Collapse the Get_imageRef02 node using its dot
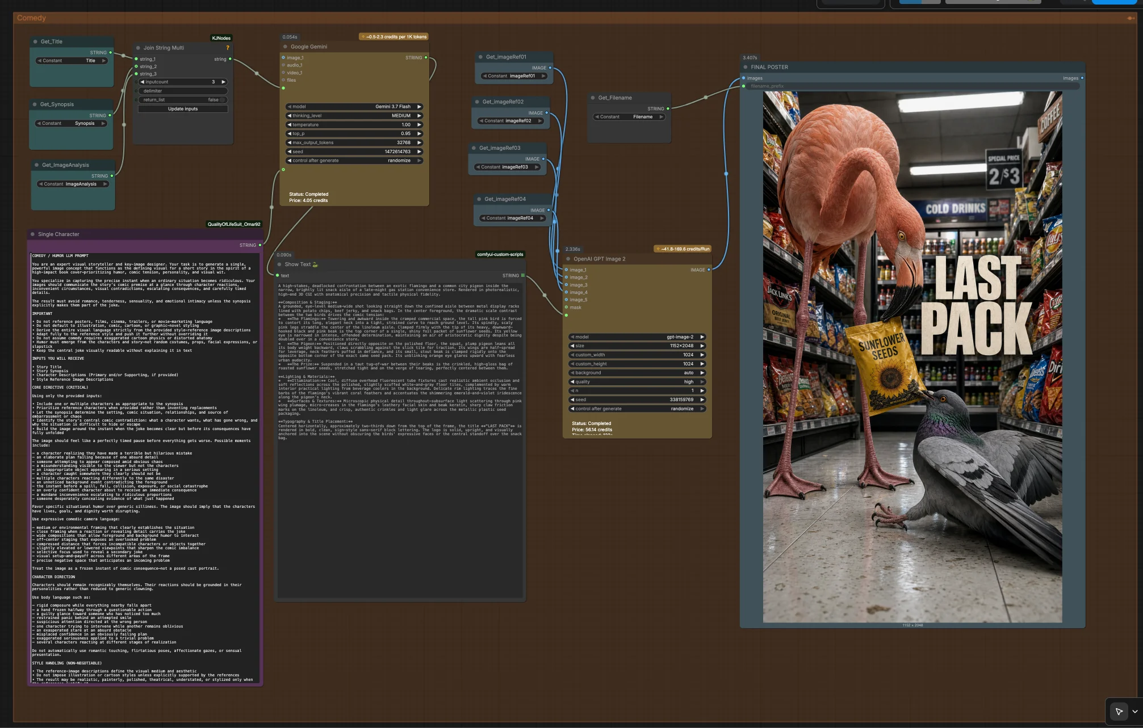The image size is (1143, 728). pos(477,102)
